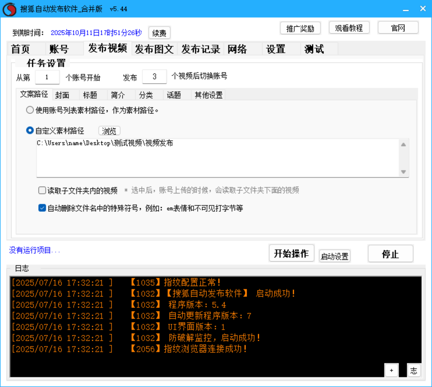Click the + button in log panel
This screenshot has height=387, width=432.
[x=391, y=370]
